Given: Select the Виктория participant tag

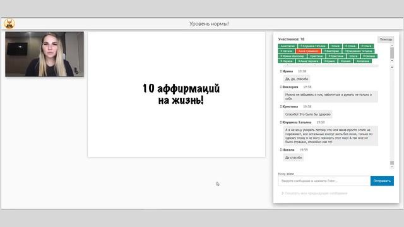Looking at the screenshot, I should (x=331, y=51).
